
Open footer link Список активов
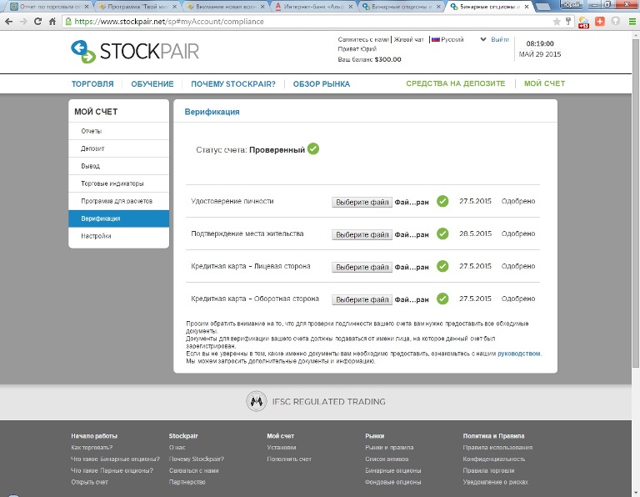click(x=387, y=459)
